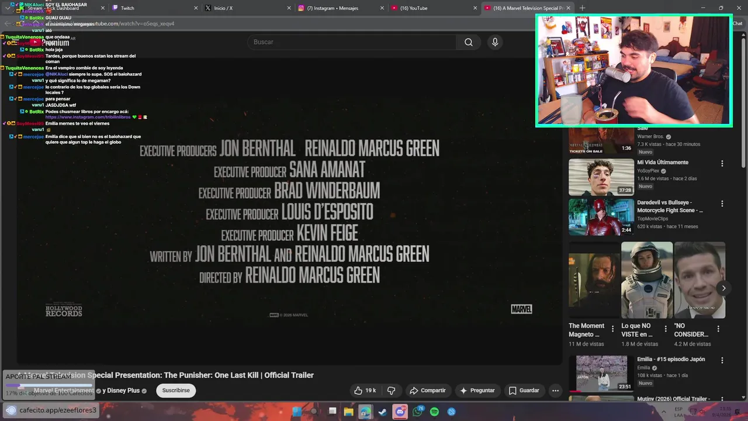This screenshot has width=748, height=421.
Task: Open 'Mi Vida Últimamente' video thumbnail
Action: click(601, 177)
